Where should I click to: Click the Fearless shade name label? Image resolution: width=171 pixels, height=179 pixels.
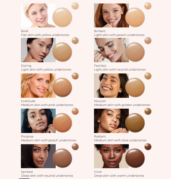point(100,66)
